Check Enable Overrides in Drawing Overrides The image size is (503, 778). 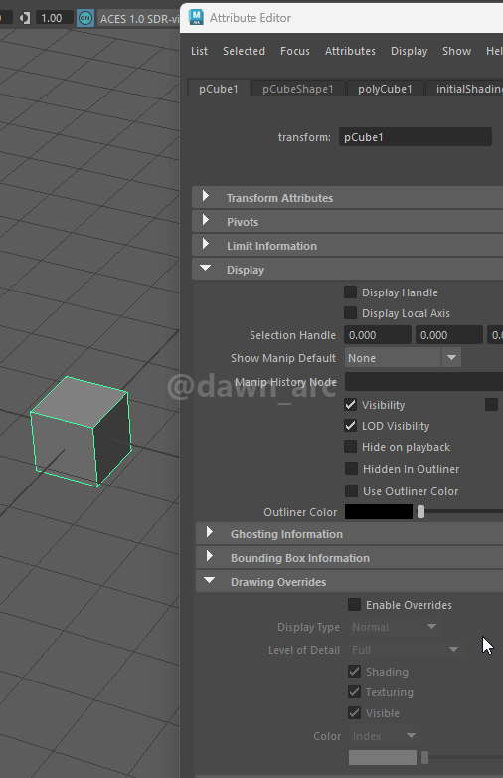[x=354, y=604]
